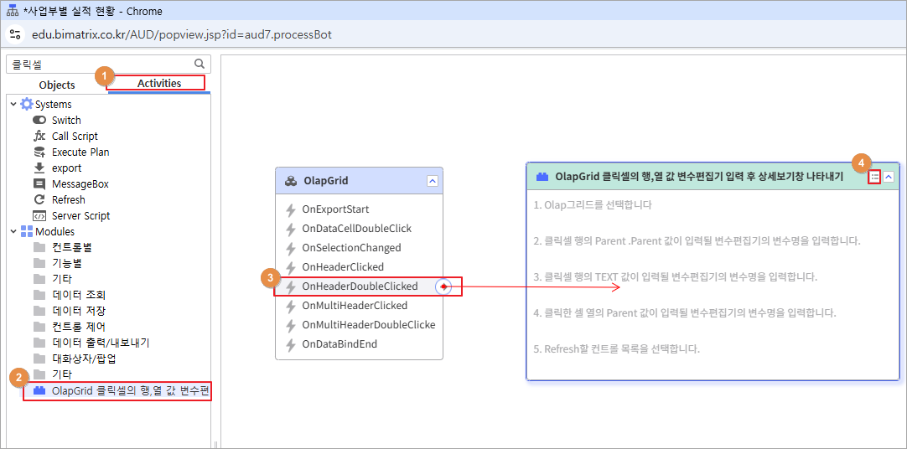
Task: Click the 데이터 조회 folder icon
Action: 39,296
